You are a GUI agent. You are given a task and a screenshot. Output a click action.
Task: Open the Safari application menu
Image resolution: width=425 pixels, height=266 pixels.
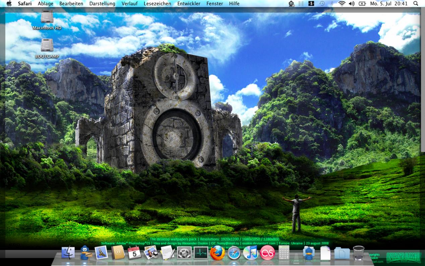(25, 4)
